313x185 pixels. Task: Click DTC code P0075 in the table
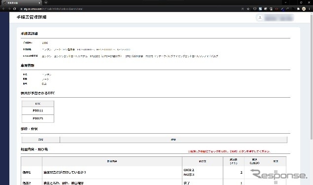[x=38, y=118]
